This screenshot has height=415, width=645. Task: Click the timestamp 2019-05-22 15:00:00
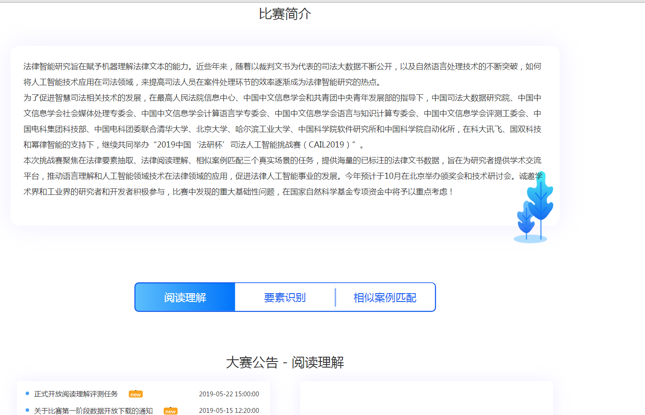pyautogui.click(x=229, y=394)
